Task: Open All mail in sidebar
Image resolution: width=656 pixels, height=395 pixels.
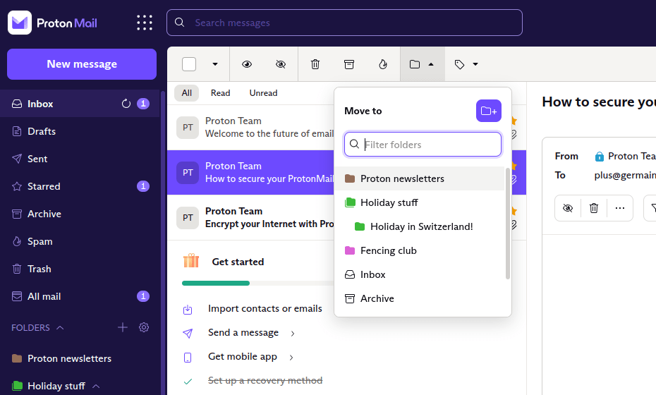Action: [80, 296]
